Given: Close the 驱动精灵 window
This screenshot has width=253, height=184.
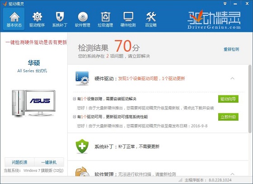Looking at the screenshot, I should click(x=247, y=4).
